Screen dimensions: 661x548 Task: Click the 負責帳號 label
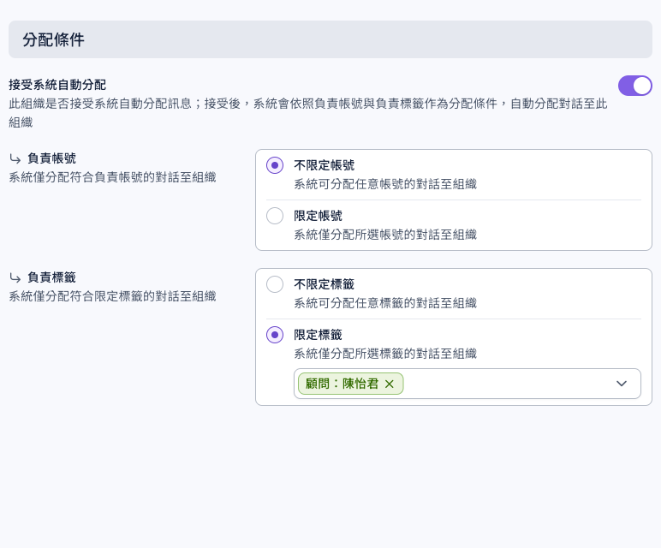click(x=51, y=158)
